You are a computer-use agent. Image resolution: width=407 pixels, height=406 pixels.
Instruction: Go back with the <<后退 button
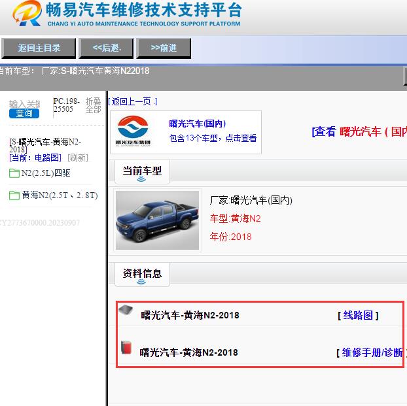107,48
